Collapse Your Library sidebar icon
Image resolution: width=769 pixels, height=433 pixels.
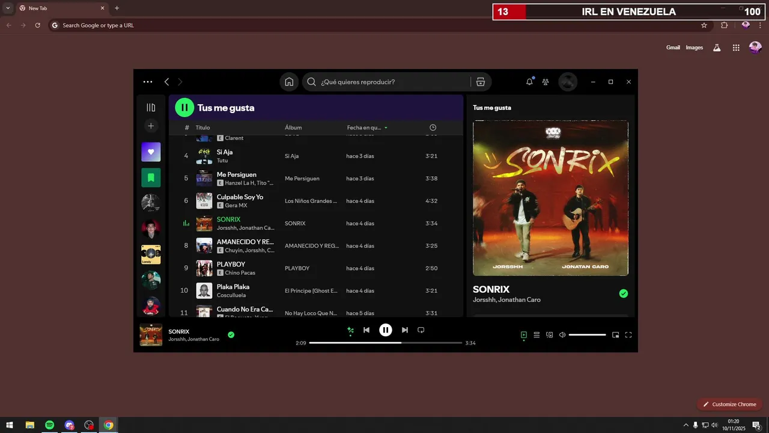click(x=151, y=108)
